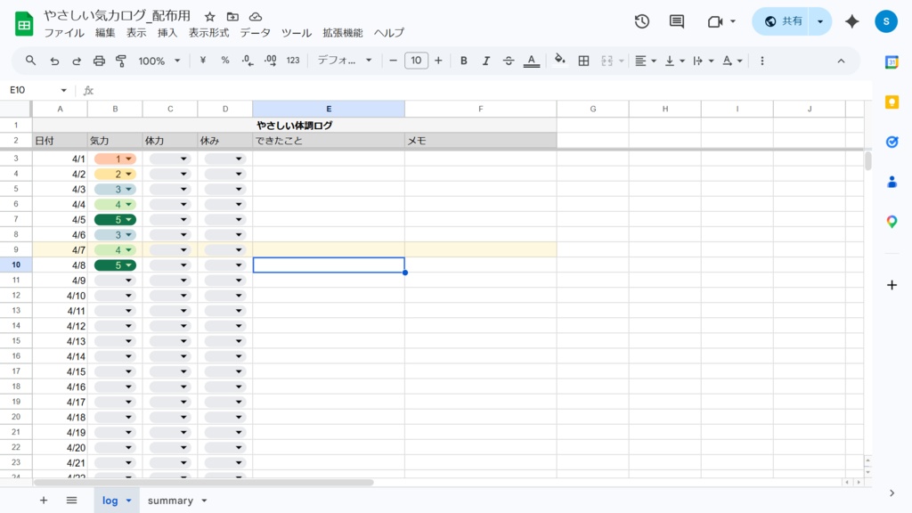Toggle strikethrough formatting
912x513 pixels.
[509, 61]
